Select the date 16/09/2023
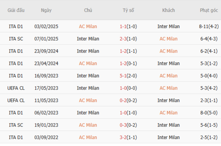The width and height of the screenshot is (221, 146). tap(46, 76)
